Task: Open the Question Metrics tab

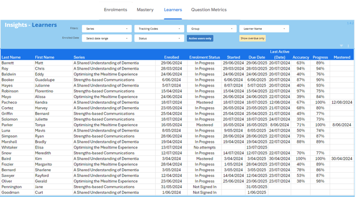Action: tap(209, 10)
